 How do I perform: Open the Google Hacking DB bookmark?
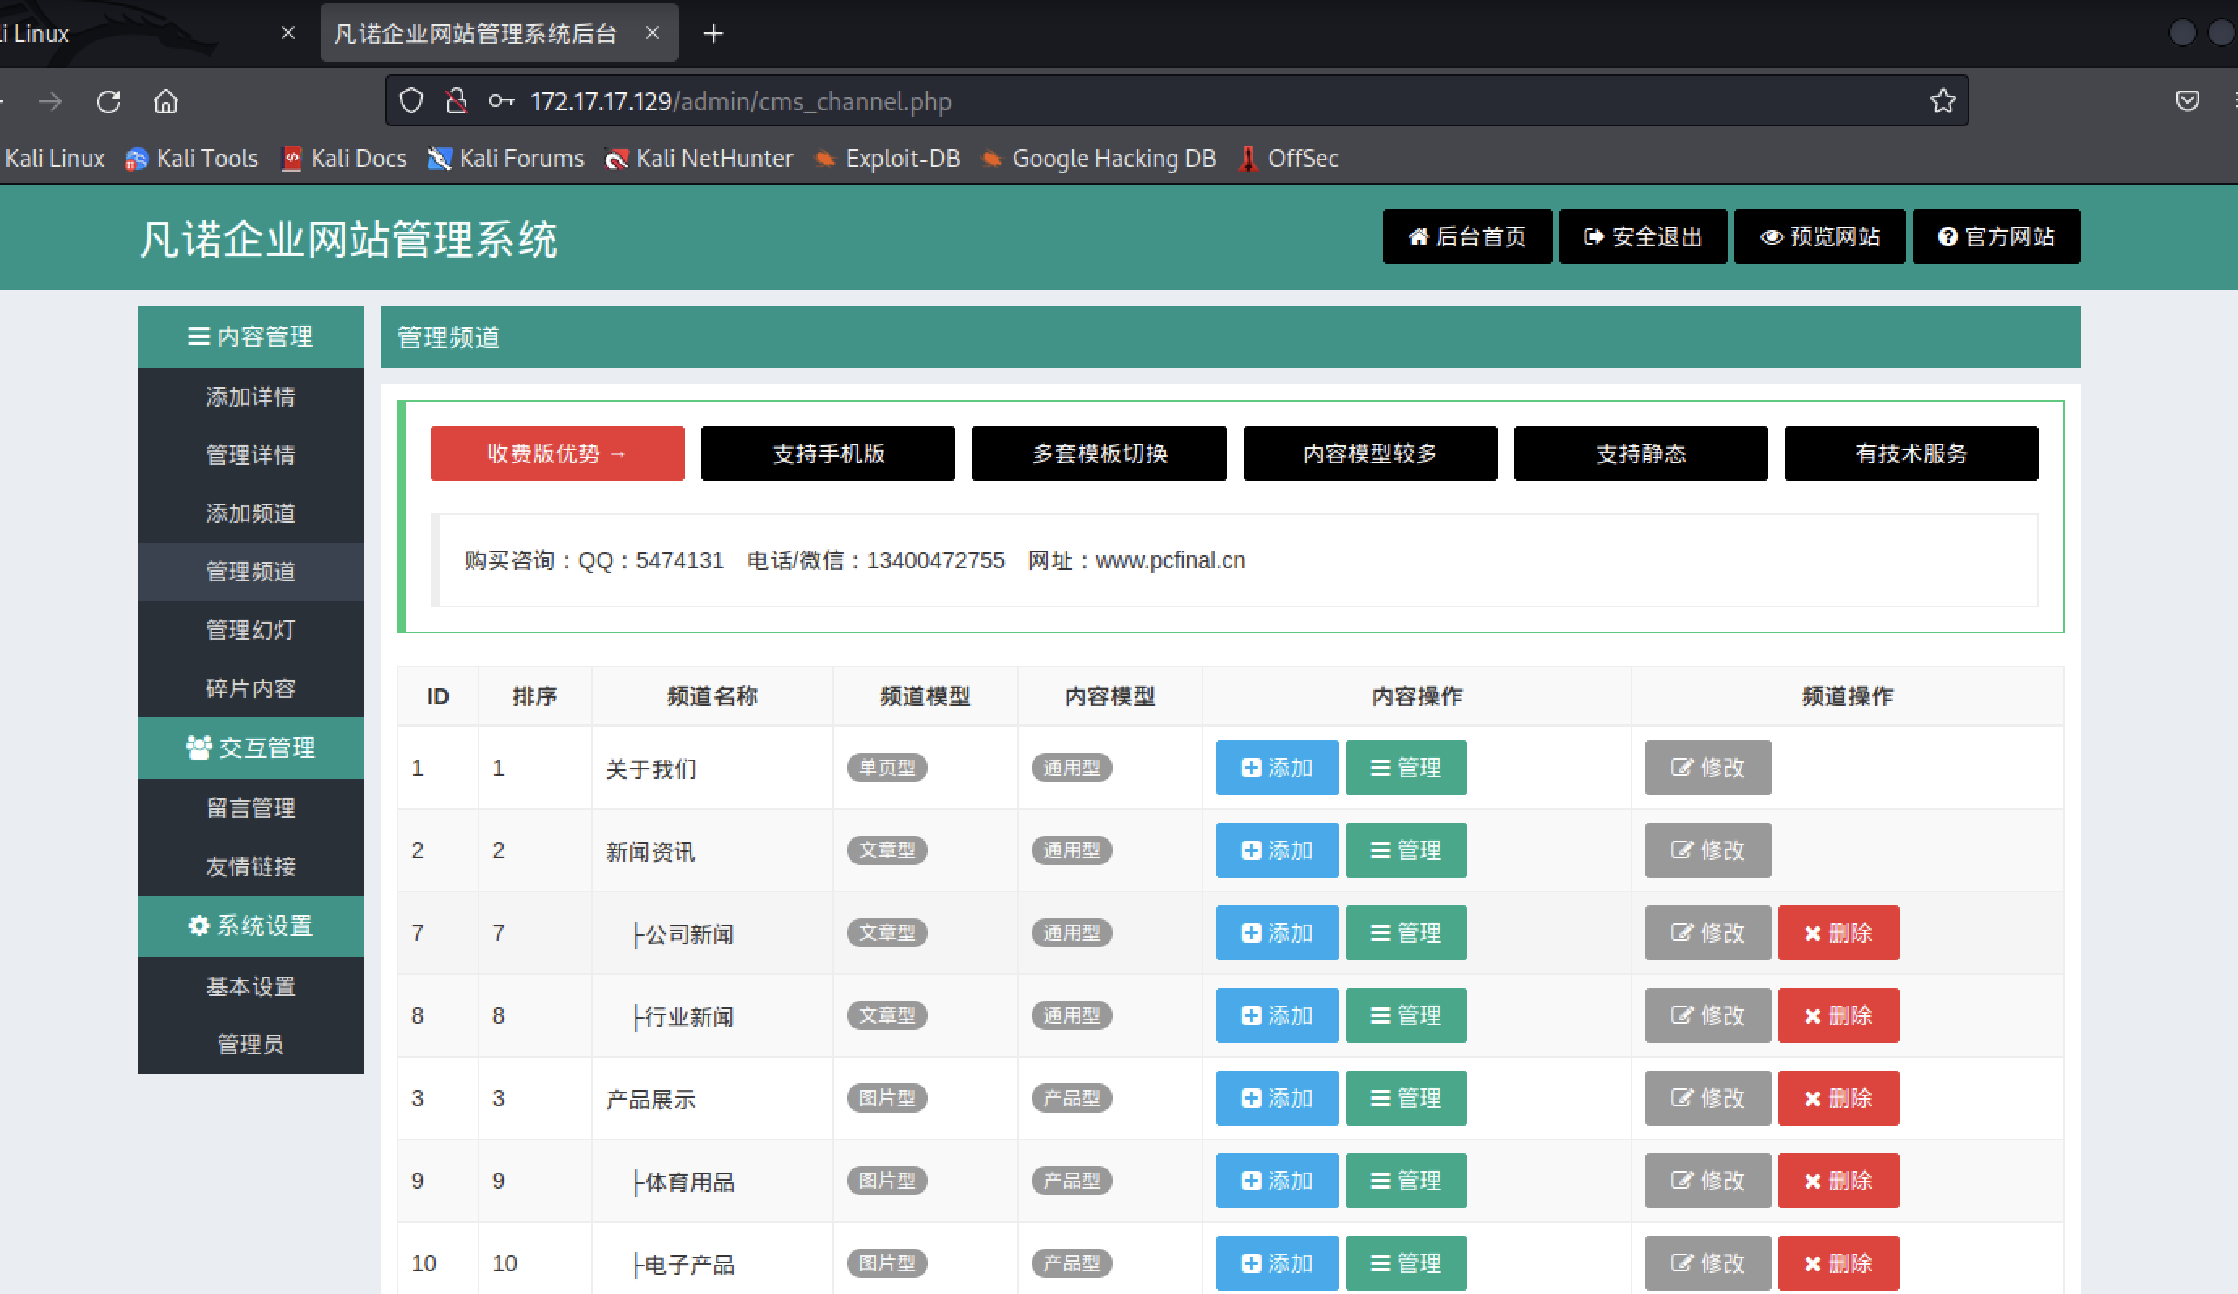pyautogui.click(x=1098, y=158)
